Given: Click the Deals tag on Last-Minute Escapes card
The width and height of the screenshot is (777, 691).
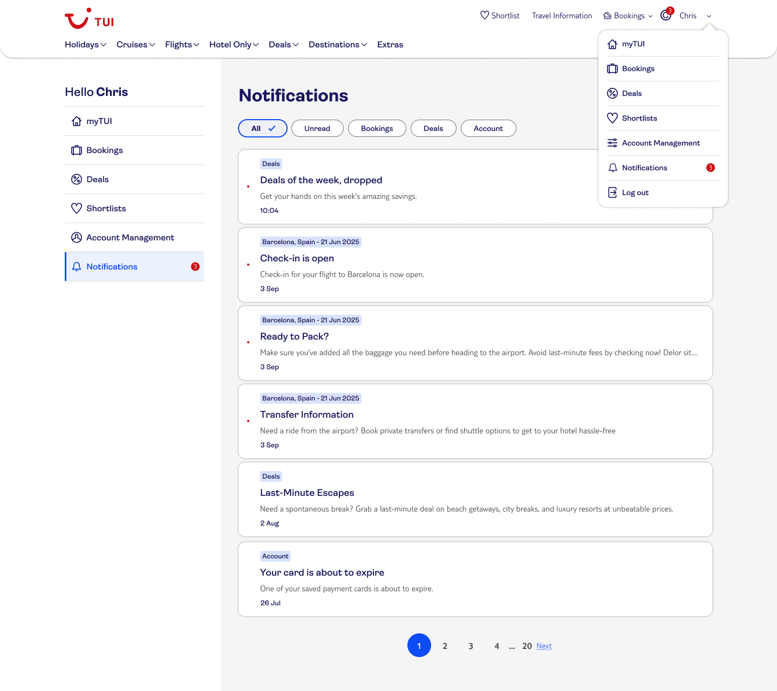Looking at the screenshot, I should [271, 476].
